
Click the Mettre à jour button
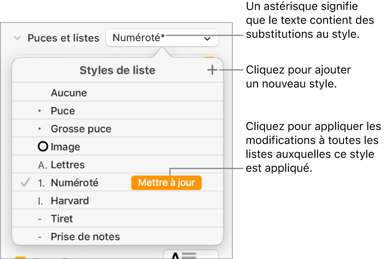click(166, 183)
